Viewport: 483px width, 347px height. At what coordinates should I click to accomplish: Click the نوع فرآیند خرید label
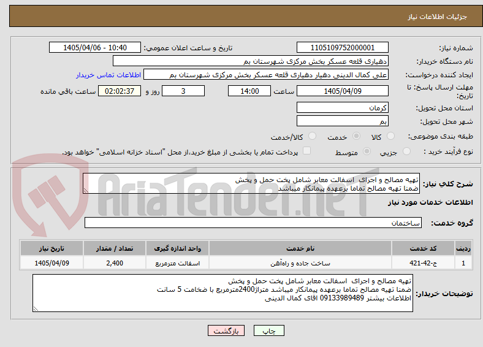448,151
